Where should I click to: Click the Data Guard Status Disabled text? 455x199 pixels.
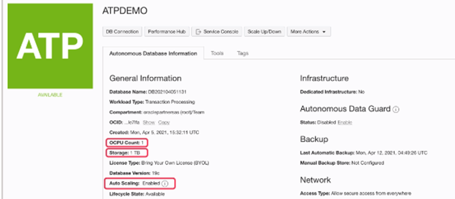pyautogui.click(x=326, y=122)
